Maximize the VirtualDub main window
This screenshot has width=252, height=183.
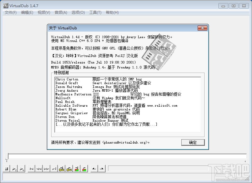point(233,6)
